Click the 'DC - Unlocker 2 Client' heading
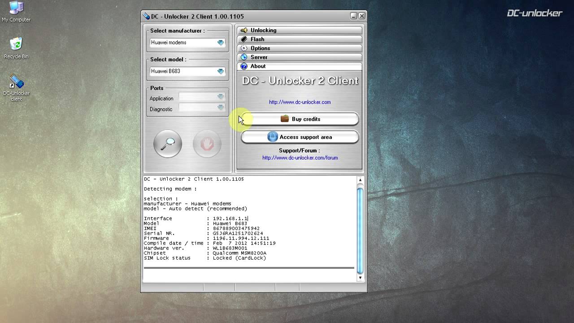574x323 pixels. point(300,81)
